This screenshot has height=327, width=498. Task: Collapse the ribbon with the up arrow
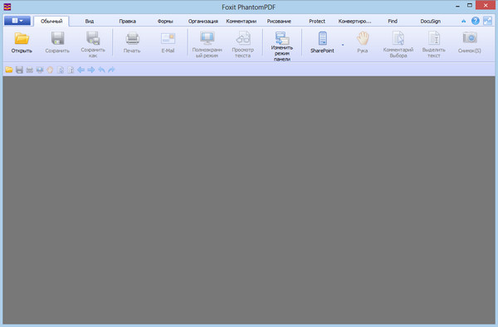pyautogui.click(x=464, y=22)
